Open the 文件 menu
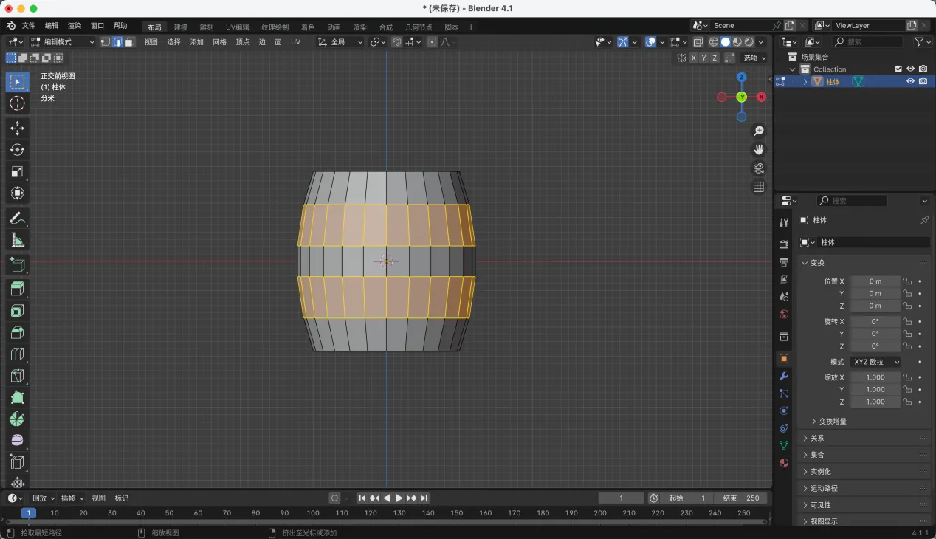The image size is (936, 539). tap(29, 26)
